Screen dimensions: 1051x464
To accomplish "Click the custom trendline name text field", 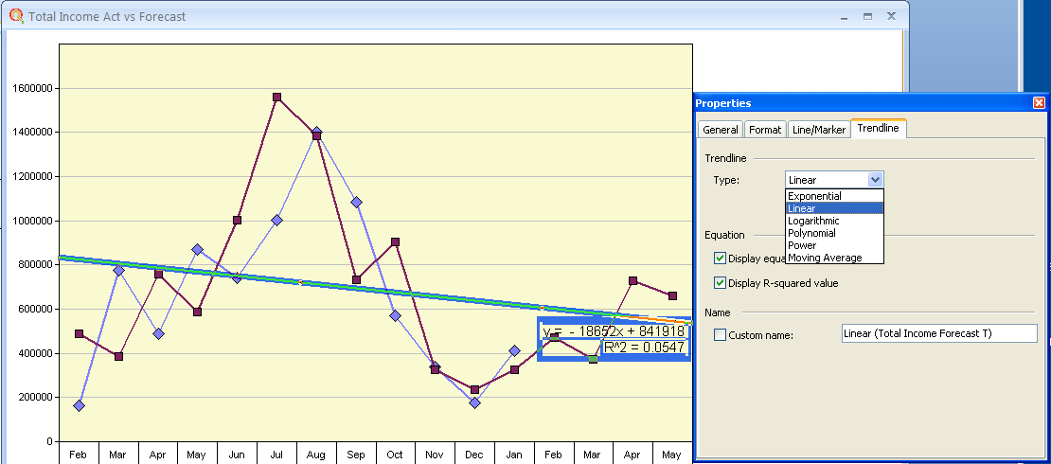I will (937, 333).
